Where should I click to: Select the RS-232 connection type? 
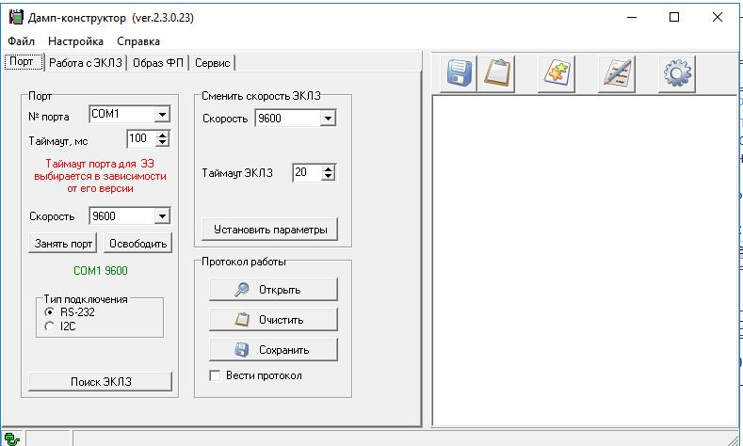pos(50,311)
